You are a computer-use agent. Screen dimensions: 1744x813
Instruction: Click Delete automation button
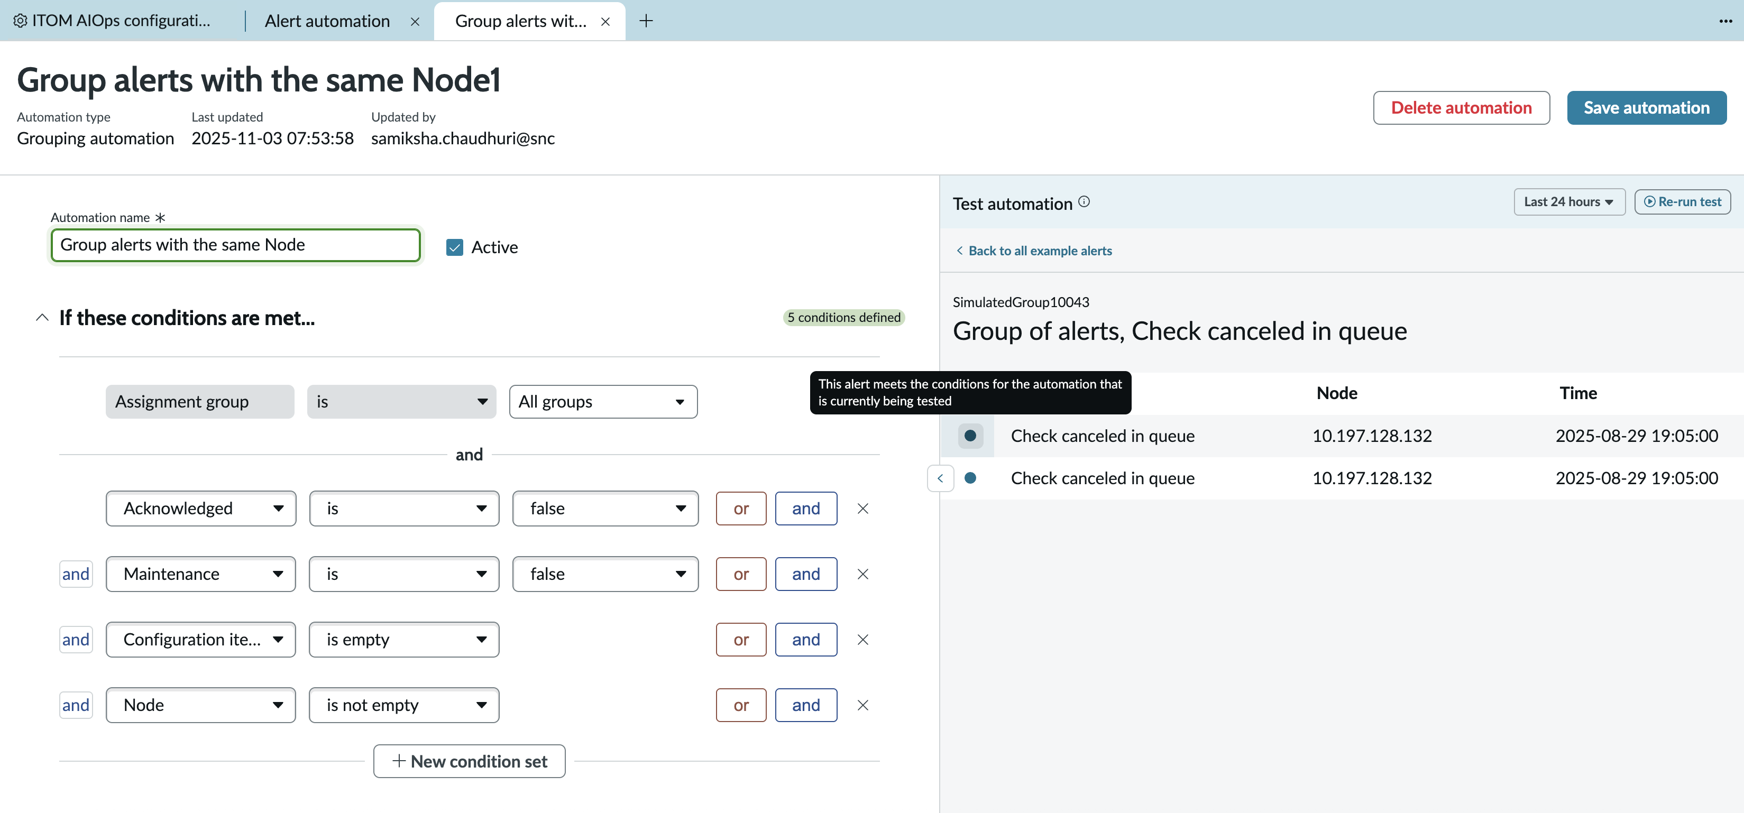1461,108
